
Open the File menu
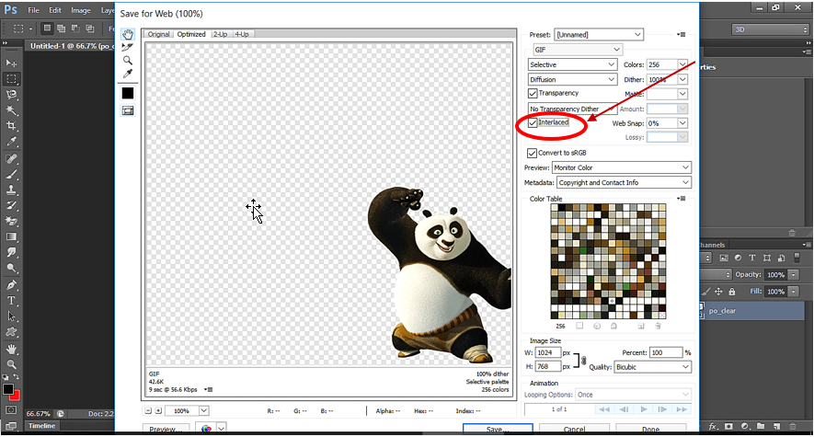34,10
